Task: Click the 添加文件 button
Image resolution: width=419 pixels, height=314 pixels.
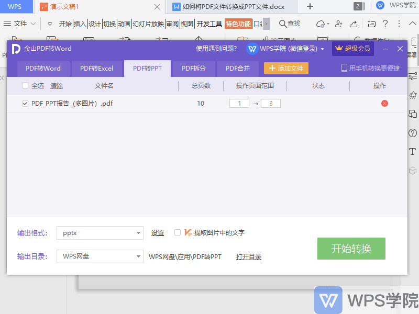Action: [x=286, y=69]
